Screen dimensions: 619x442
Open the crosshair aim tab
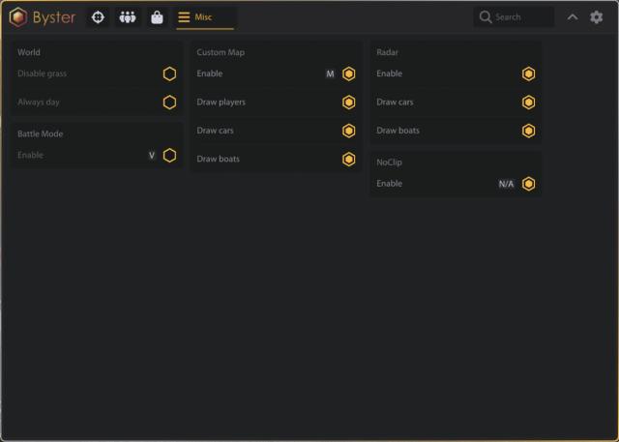[x=97, y=17]
